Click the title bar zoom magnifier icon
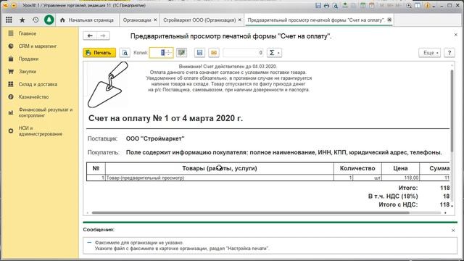 [409, 6]
